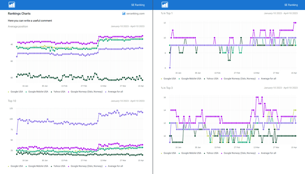Click the 13 Feb axis label in % in Top 3 chart

coord(217,147)
